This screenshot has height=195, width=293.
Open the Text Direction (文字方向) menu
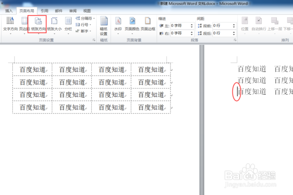coord(10,25)
